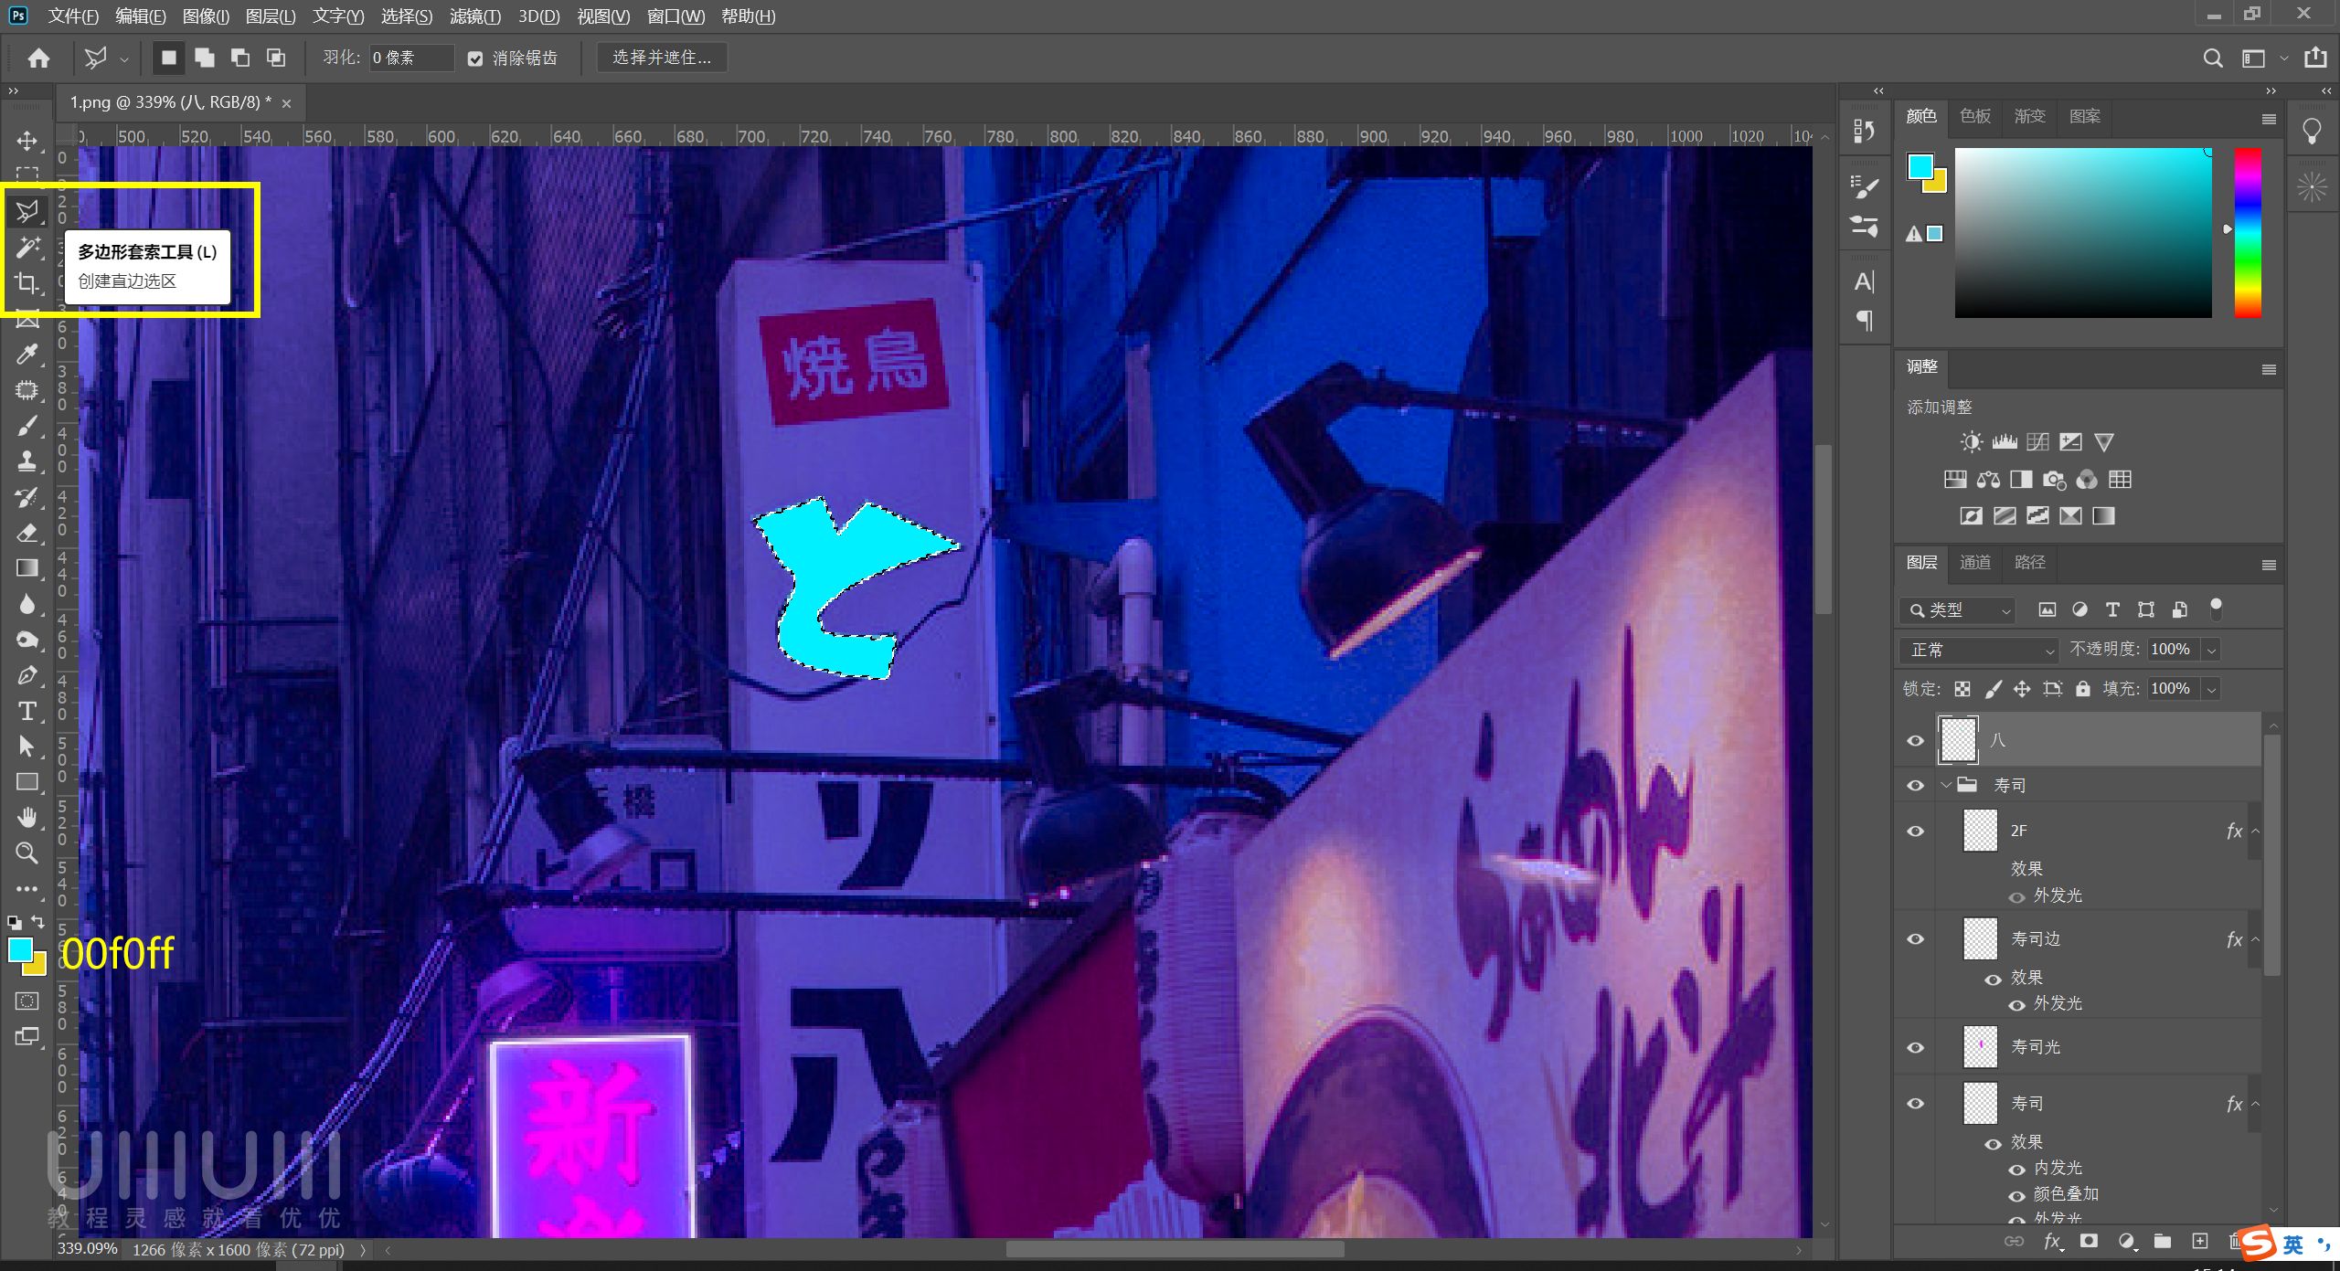
Task: Click the hue slider in Color panel
Action: (2248, 233)
